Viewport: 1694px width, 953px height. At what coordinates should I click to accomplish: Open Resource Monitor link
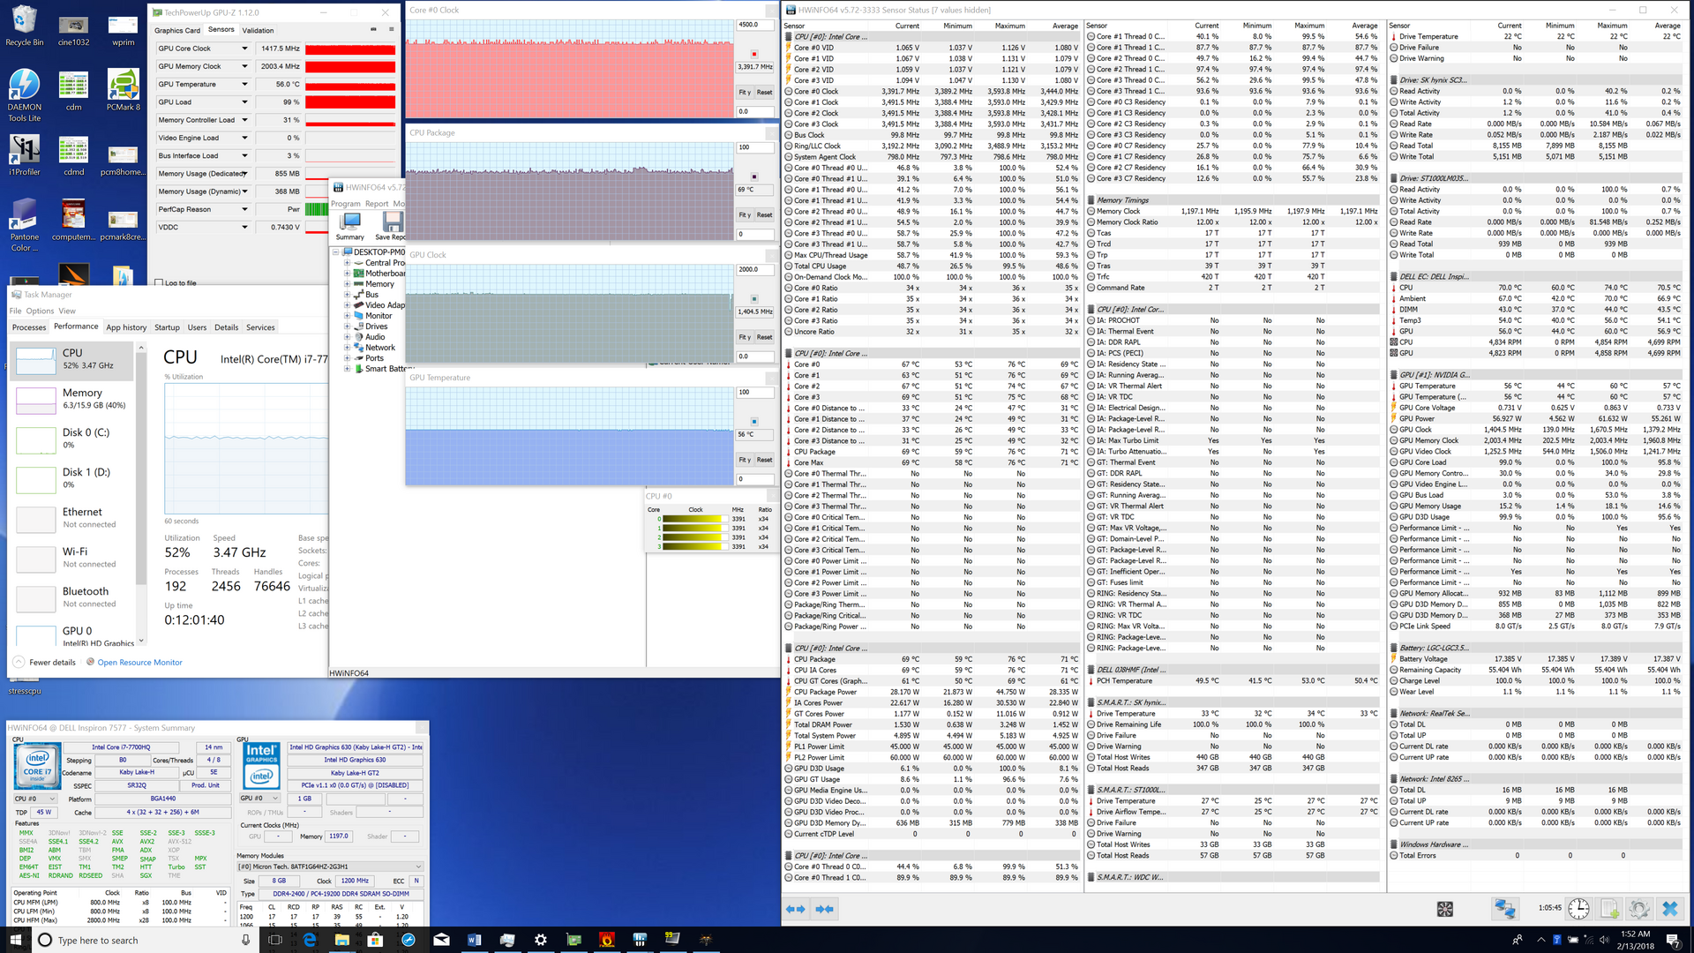pyautogui.click(x=139, y=663)
